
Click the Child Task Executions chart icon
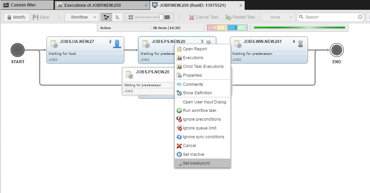click(179, 67)
